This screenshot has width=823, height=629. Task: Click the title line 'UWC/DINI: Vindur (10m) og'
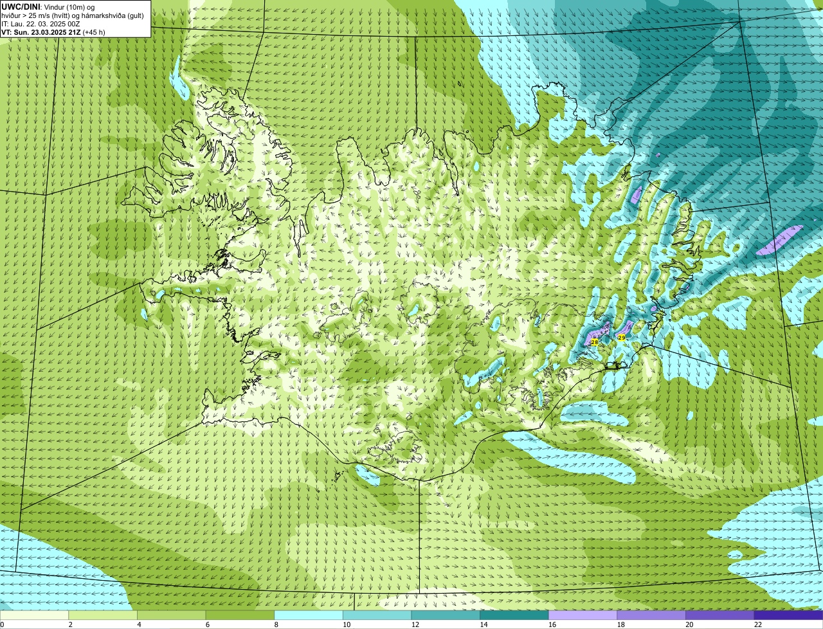(48, 7)
